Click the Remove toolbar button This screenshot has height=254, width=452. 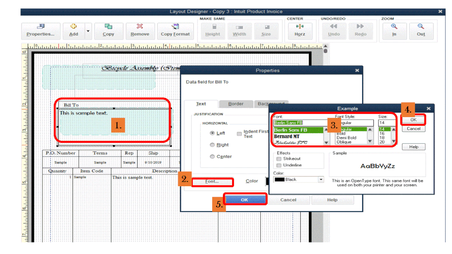pyautogui.click(x=140, y=31)
